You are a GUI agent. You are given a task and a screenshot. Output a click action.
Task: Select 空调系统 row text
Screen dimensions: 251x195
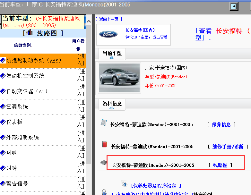pos(17,106)
